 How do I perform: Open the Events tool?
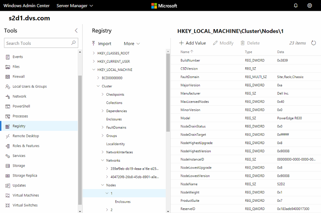click(x=39, y=57)
